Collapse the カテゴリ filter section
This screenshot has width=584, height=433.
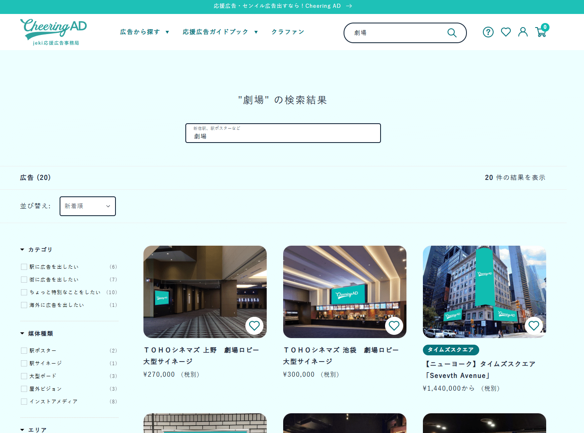pyautogui.click(x=36, y=250)
